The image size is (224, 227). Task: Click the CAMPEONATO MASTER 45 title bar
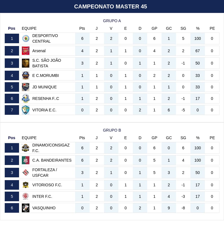(112, 6)
